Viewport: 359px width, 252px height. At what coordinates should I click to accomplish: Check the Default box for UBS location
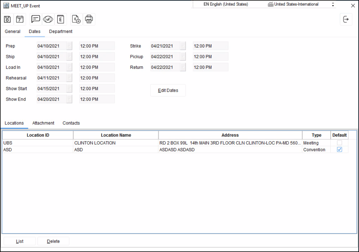coord(339,143)
